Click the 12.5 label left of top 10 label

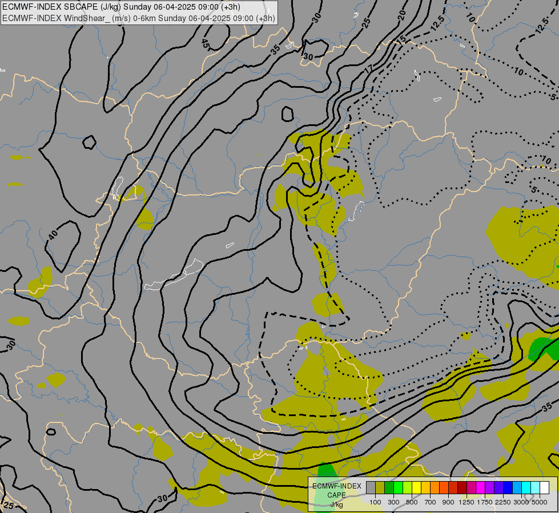click(437, 23)
